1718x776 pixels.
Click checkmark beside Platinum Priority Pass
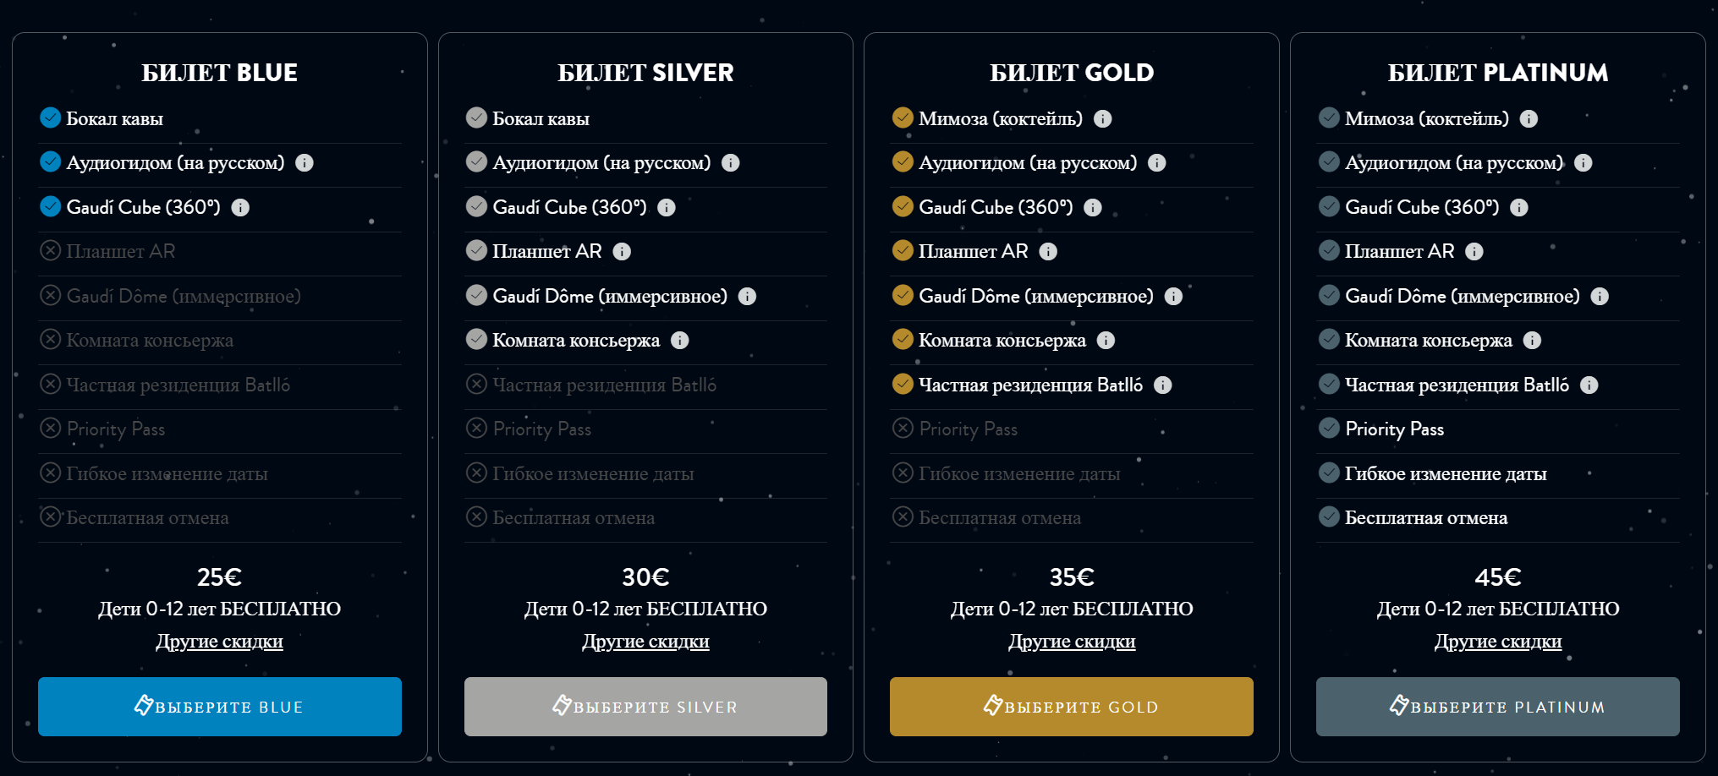[x=1329, y=428]
